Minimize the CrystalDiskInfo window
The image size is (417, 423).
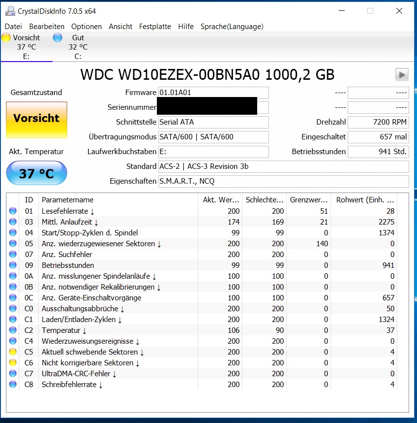tap(342, 11)
